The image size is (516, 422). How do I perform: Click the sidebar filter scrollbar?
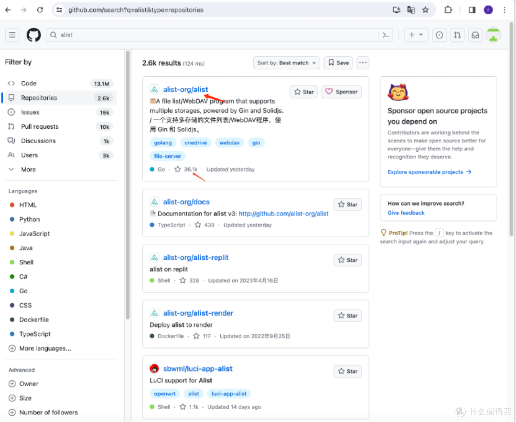[128, 184]
